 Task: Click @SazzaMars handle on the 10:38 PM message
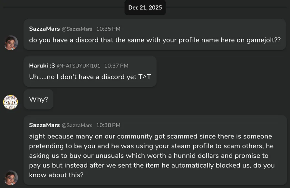pos(77,125)
